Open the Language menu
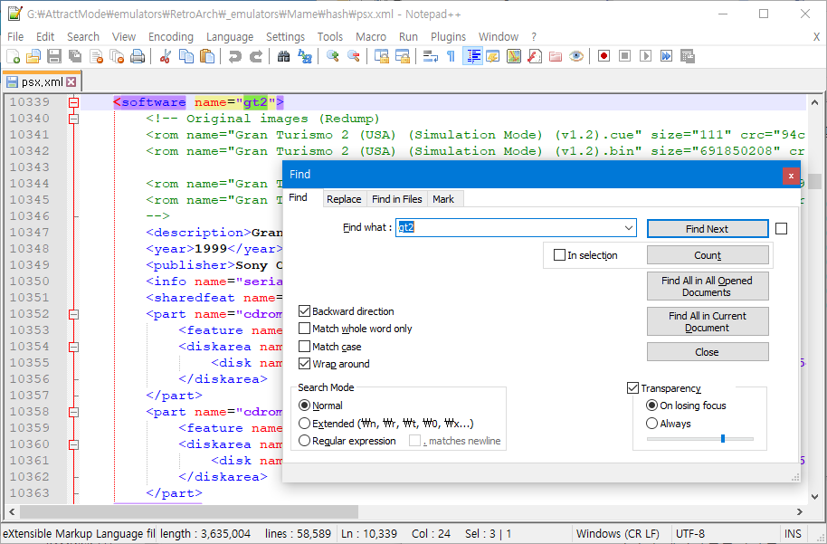 (x=230, y=36)
